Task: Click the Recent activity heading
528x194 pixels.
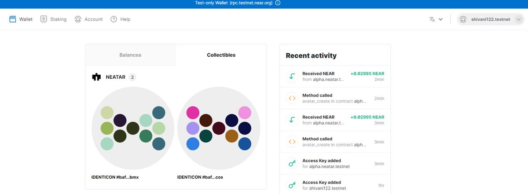Action: (x=311, y=55)
